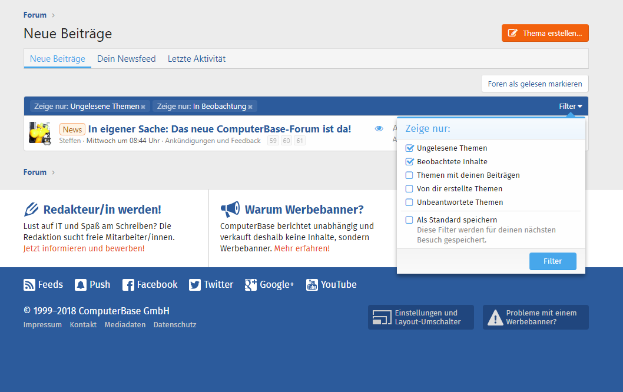
Task: Open the YouTube icon link
Action: pos(312,285)
